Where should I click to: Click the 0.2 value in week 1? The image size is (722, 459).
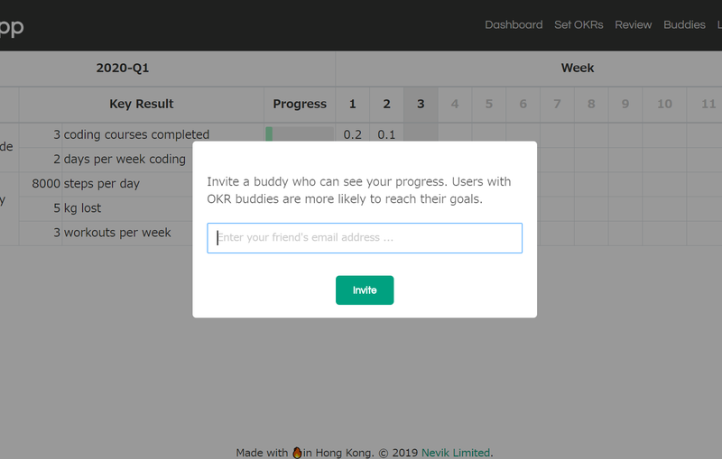[x=352, y=134]
